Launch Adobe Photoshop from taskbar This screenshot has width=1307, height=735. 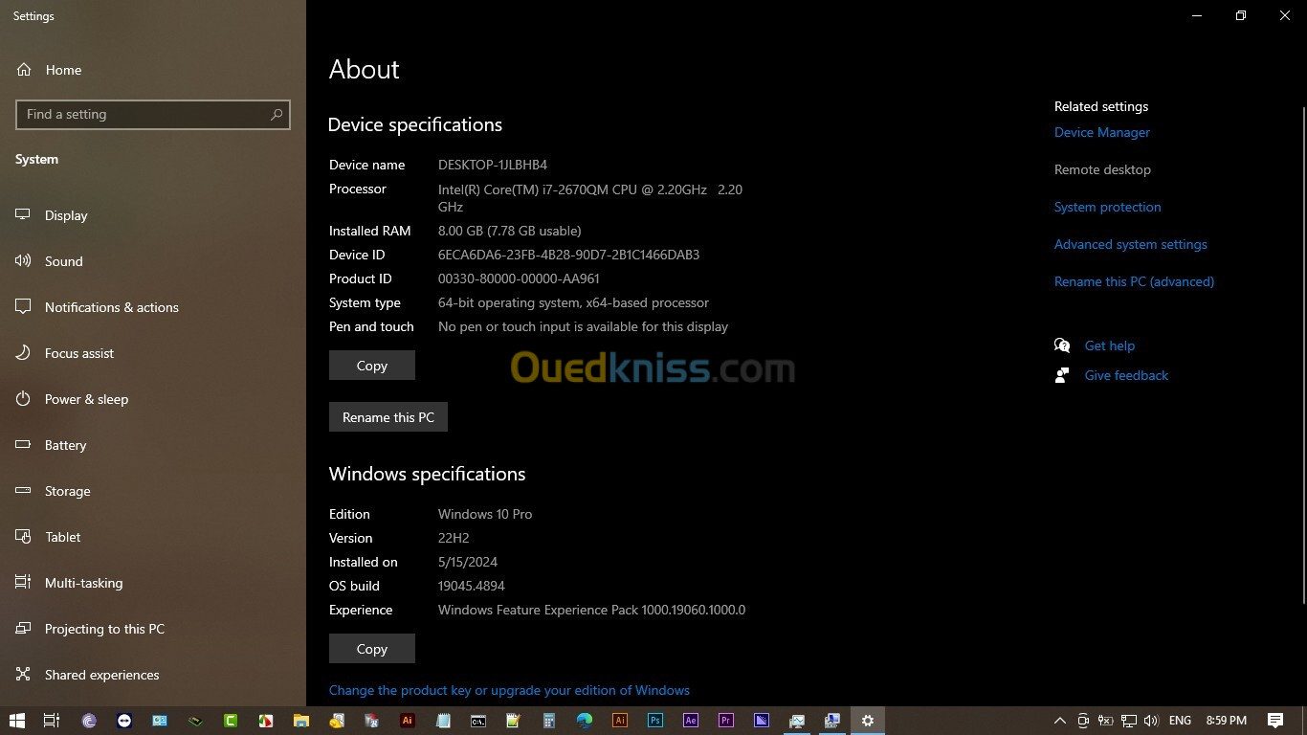pyautogui.click(x=655, y=721)
